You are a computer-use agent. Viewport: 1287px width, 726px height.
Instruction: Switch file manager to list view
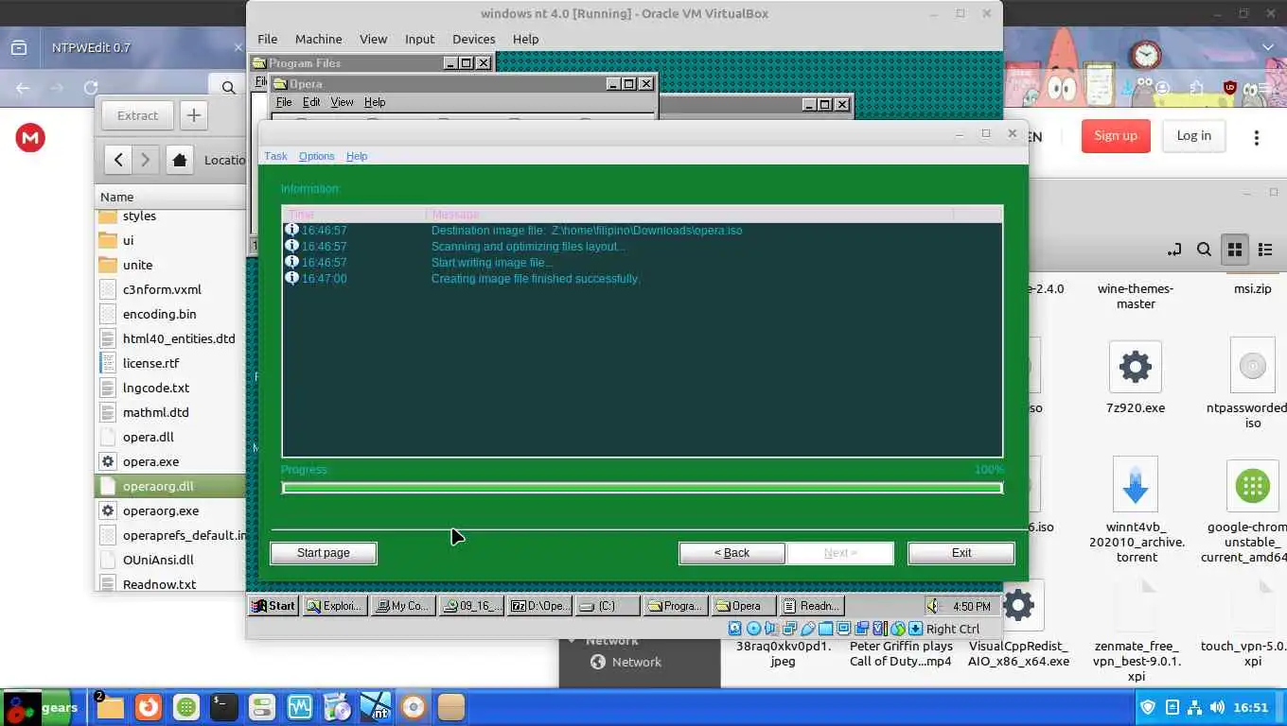pyautogui.click(x=1265, y=250)
